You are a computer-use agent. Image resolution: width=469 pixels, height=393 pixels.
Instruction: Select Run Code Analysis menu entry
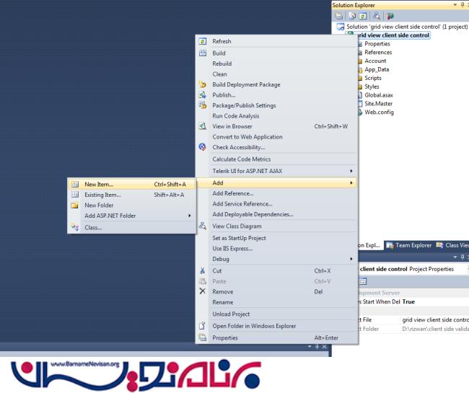pos(236,116)
